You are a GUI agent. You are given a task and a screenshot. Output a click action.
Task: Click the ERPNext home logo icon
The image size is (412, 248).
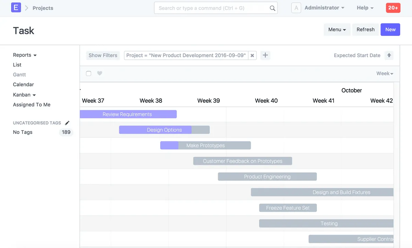pos(16,8)
